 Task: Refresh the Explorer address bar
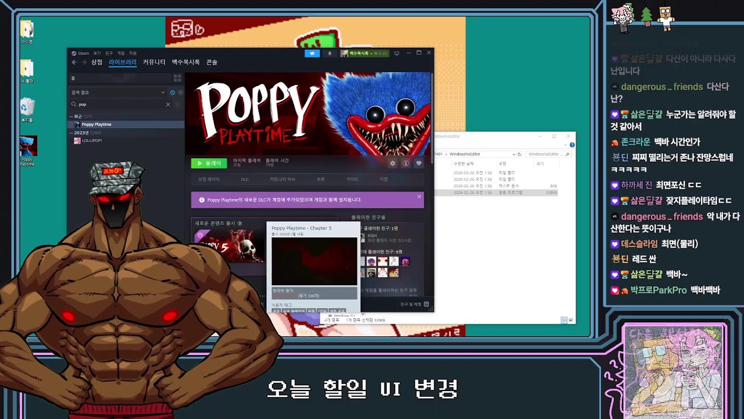[x=519, y=154]
